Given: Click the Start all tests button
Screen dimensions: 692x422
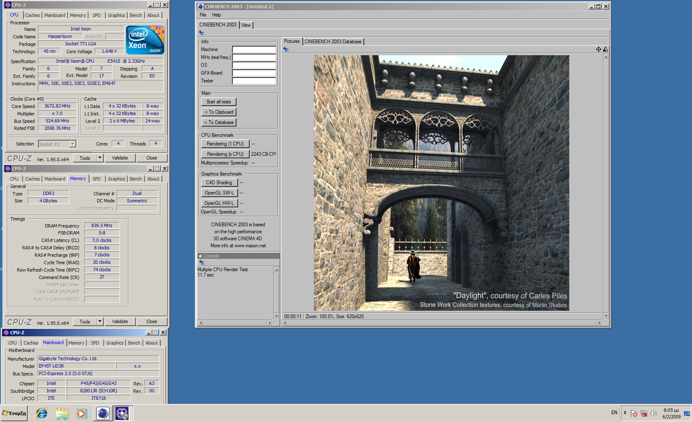Looking at the screenshot, I should pyautogui.click(x=219, y=102).
